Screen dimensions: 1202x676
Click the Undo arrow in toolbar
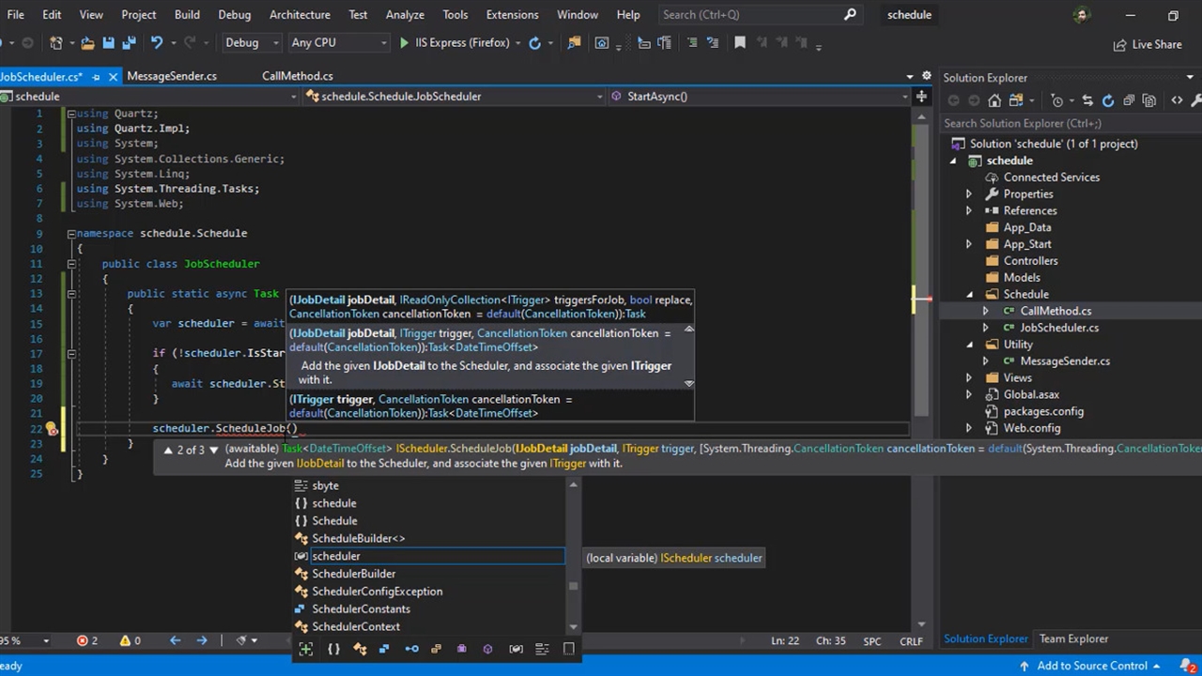(x=157, y=43)
